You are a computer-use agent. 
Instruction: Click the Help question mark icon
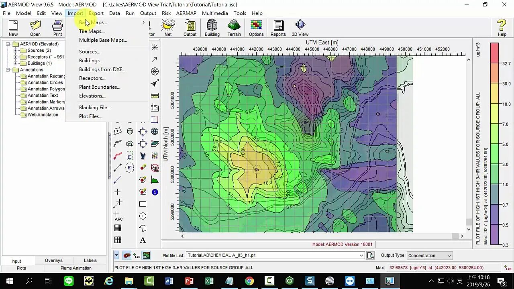coord(502,28)
